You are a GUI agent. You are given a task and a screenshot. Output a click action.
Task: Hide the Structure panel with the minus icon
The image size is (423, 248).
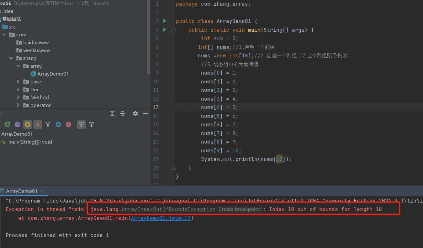[x=145, y=113]
